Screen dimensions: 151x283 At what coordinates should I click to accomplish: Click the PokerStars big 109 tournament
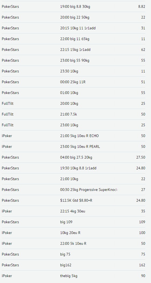73,222
